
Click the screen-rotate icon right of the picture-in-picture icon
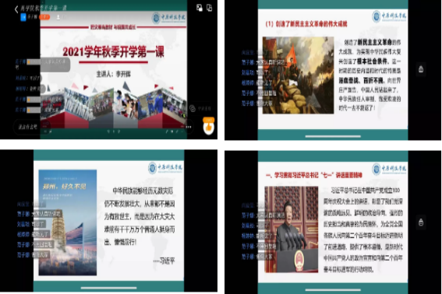click(210, 8)
